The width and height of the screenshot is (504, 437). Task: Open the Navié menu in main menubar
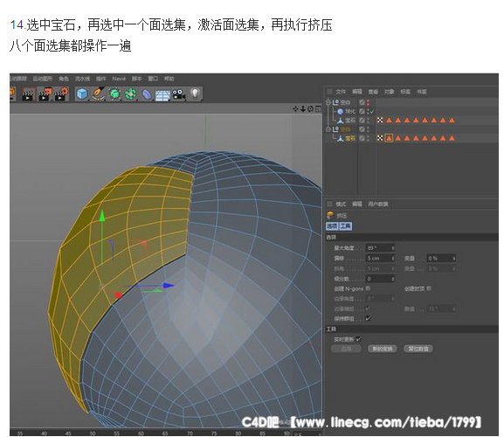119,79
